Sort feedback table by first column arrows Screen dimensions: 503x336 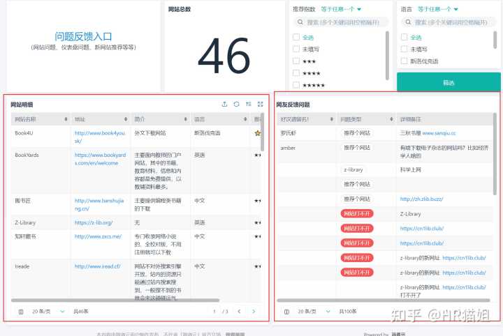[x=331, y=119]
